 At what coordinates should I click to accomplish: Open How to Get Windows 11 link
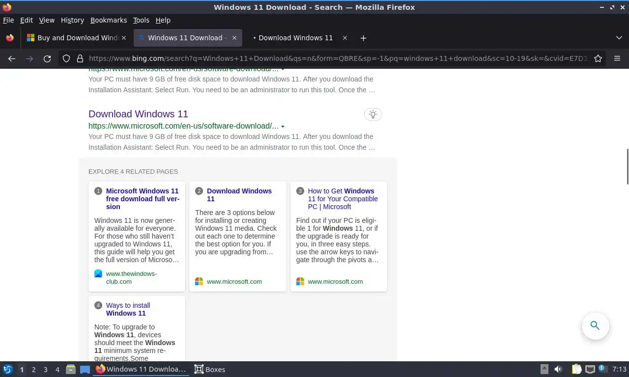point(343,199)
